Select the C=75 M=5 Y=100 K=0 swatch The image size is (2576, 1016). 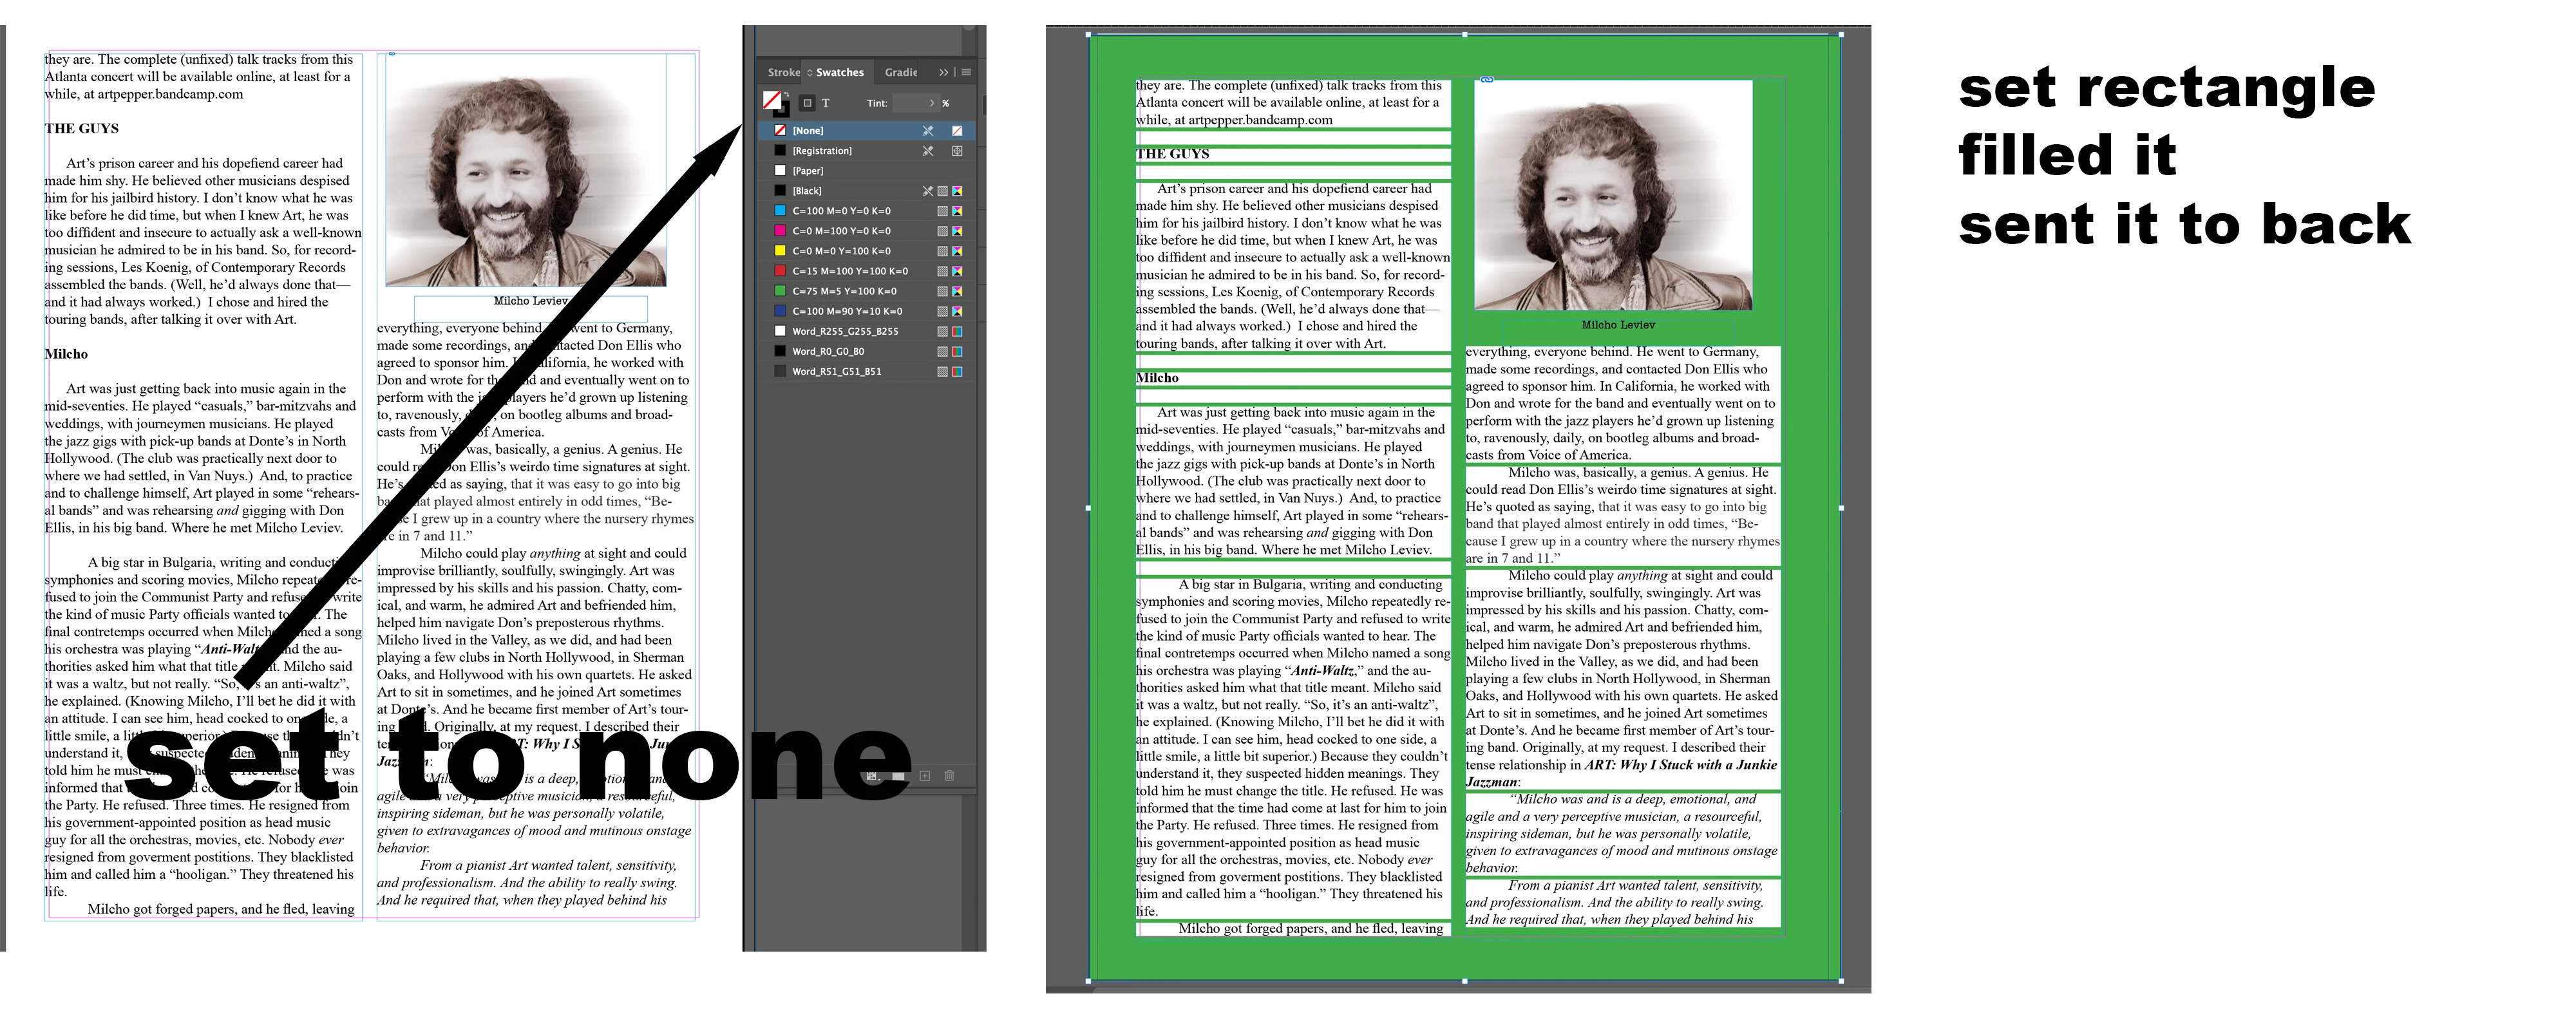(844, 291)
